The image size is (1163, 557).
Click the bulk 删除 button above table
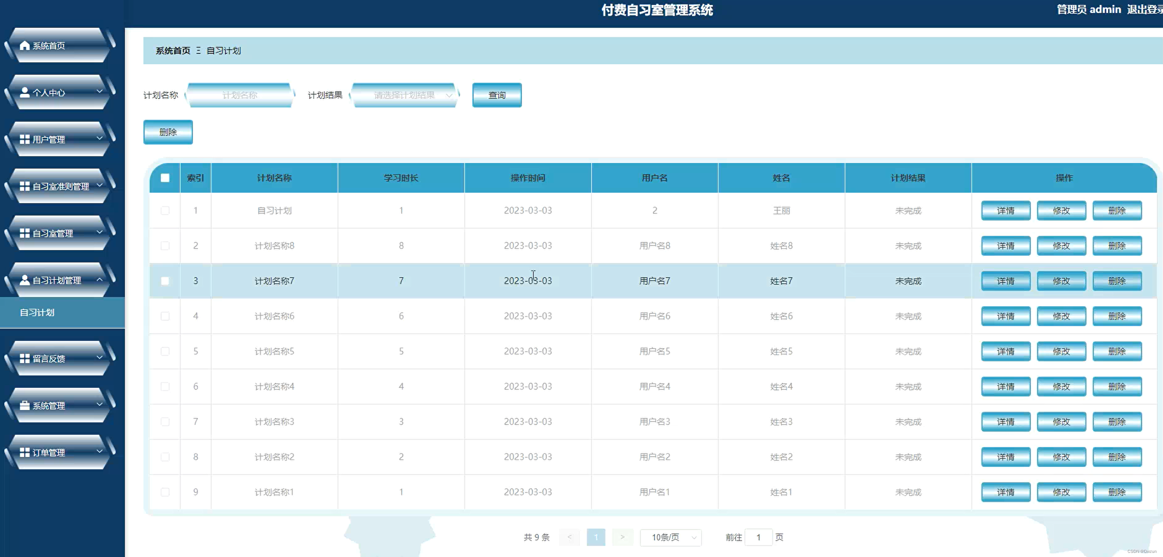point(168,132)
